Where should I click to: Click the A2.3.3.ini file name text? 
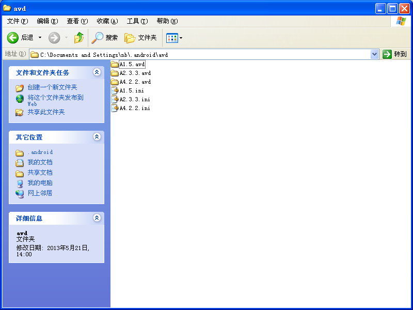point(135,99)
